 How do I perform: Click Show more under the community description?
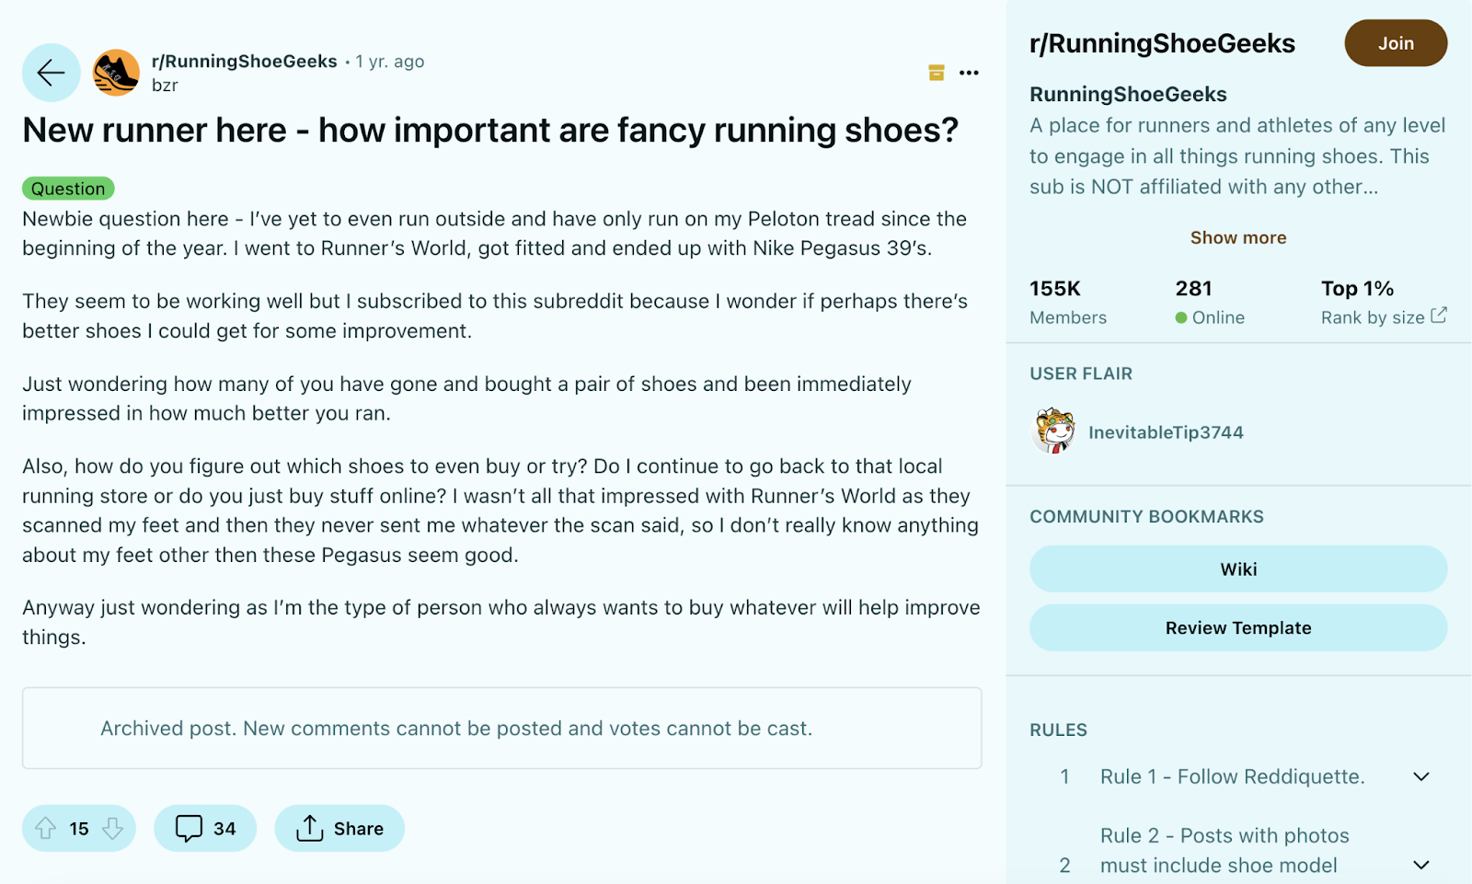(x=1237, y=236)
